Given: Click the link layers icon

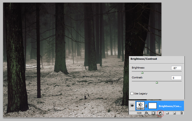Looking at the screenshot, I should pos(139,113).
